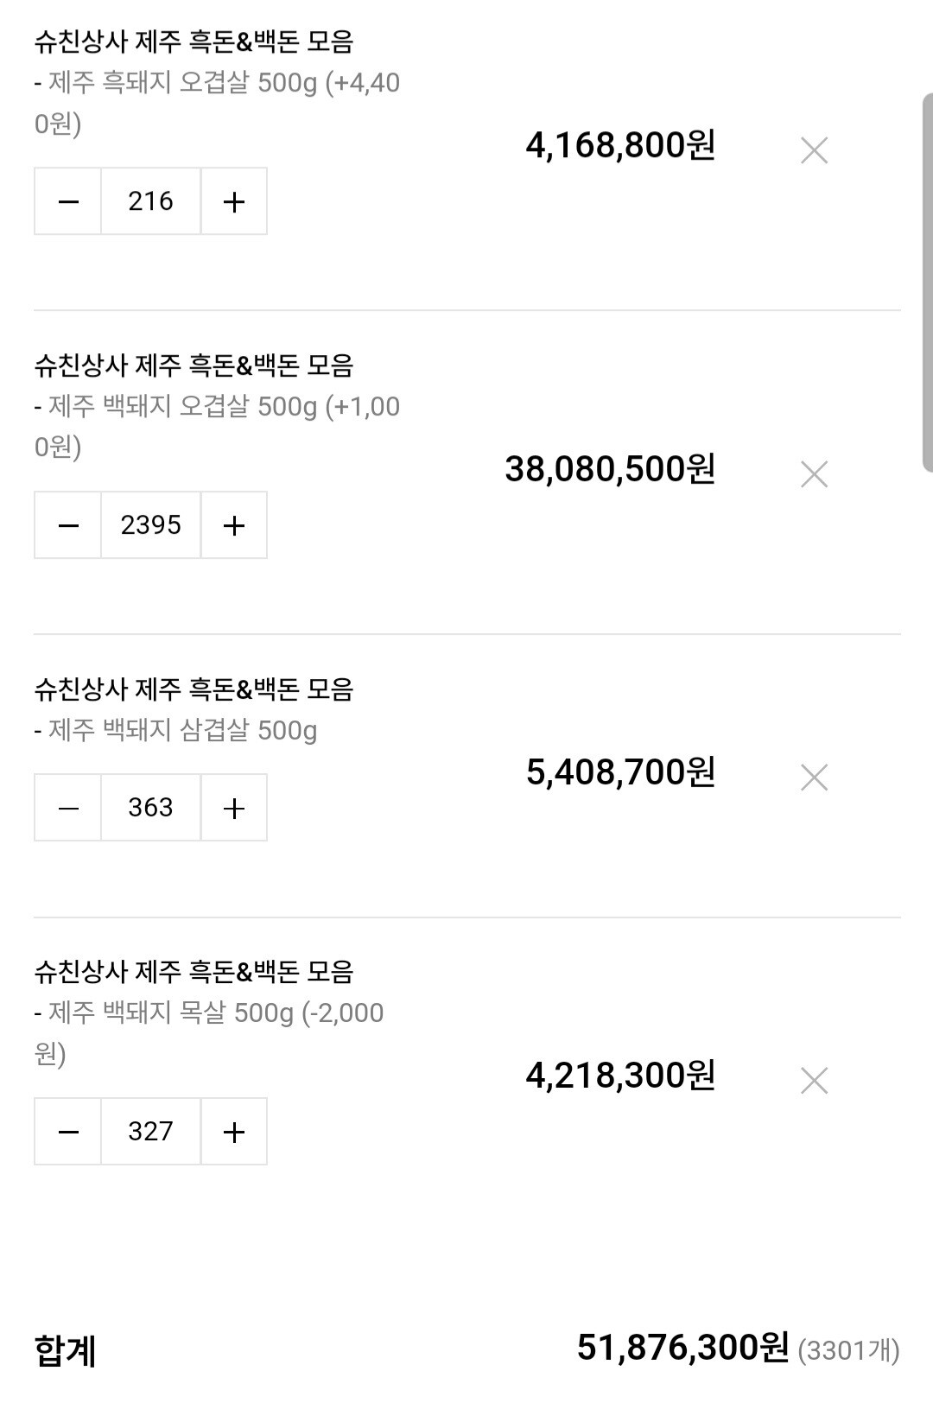Viewport: 933px width, 1422px height.
Task: Click the 38,080,500원 item price
Action: [610, 469]
